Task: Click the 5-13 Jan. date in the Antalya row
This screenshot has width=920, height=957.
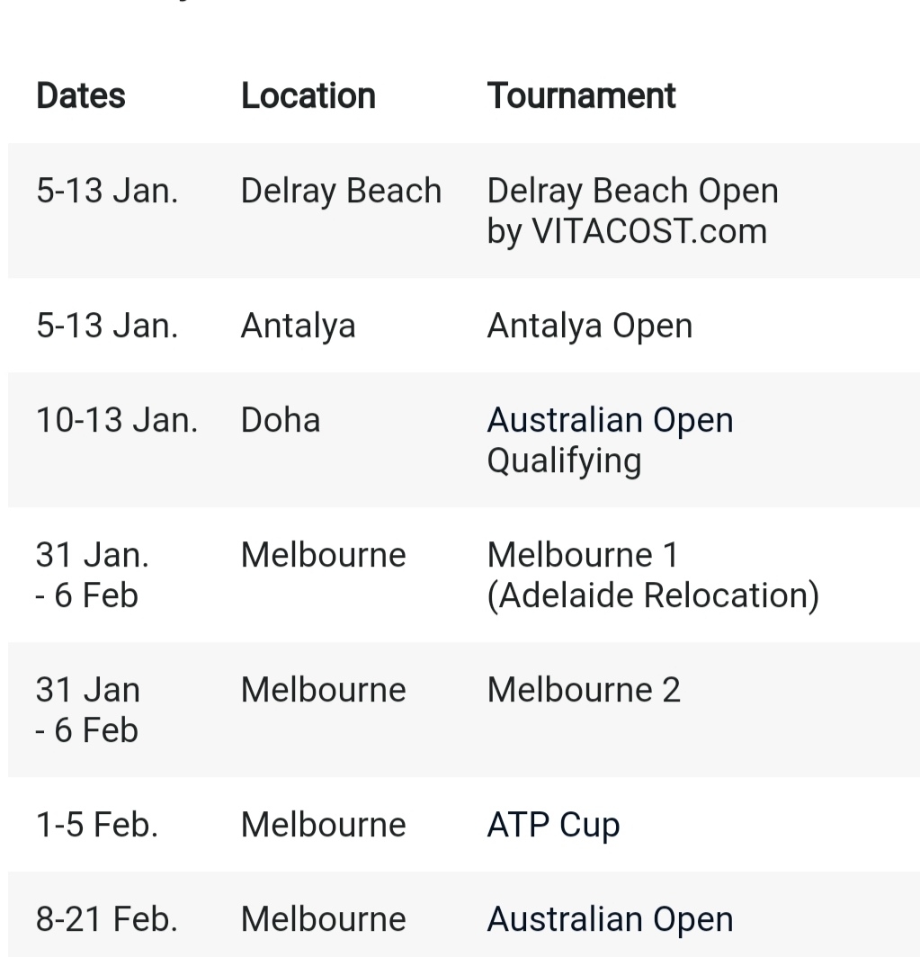Action: point(107,326)
